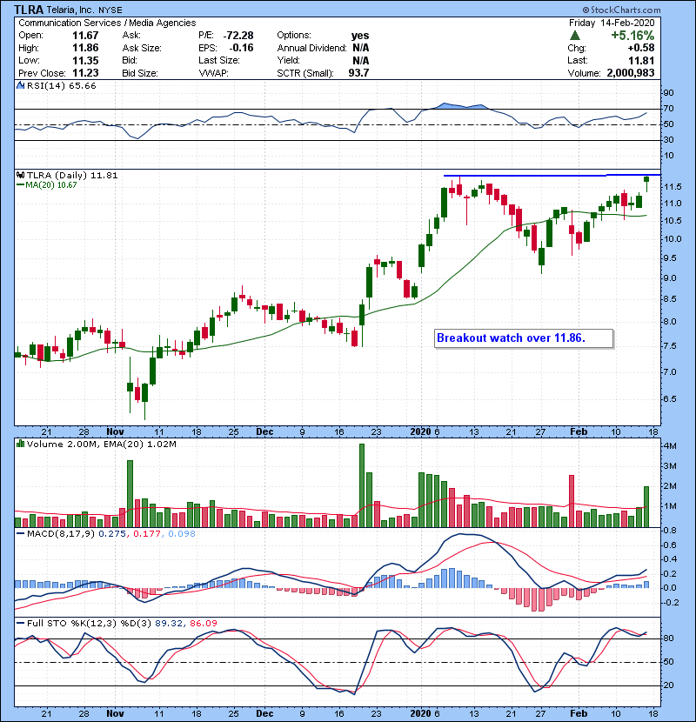Click the volume bars icon beside the Volume label

(20, 444)
